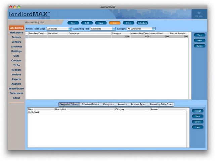Image resolution: width=215 pixels, height=161 pixels.
Task: Click the Save button in the toolbar
Action: coord(101,23)
